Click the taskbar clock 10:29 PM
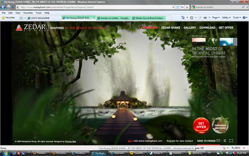This screenshot has width=249, height=156. click(241, 153)
